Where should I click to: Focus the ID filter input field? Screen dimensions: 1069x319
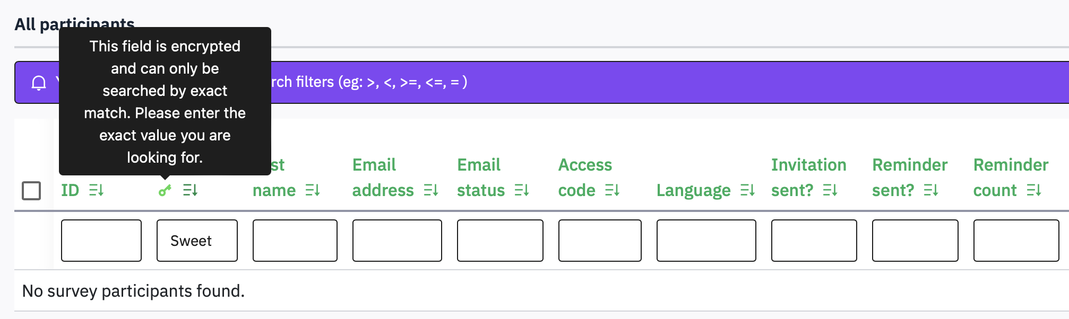[x=101, y=241]
